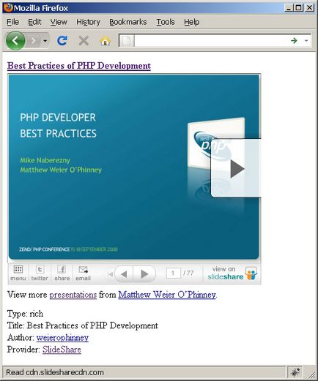Click the large play overlay on slide
This screenshot has width=318, height=381.
coord(236,168)
